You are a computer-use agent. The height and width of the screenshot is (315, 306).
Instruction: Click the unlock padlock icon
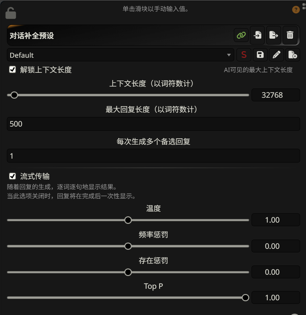[x=10, y=13]
